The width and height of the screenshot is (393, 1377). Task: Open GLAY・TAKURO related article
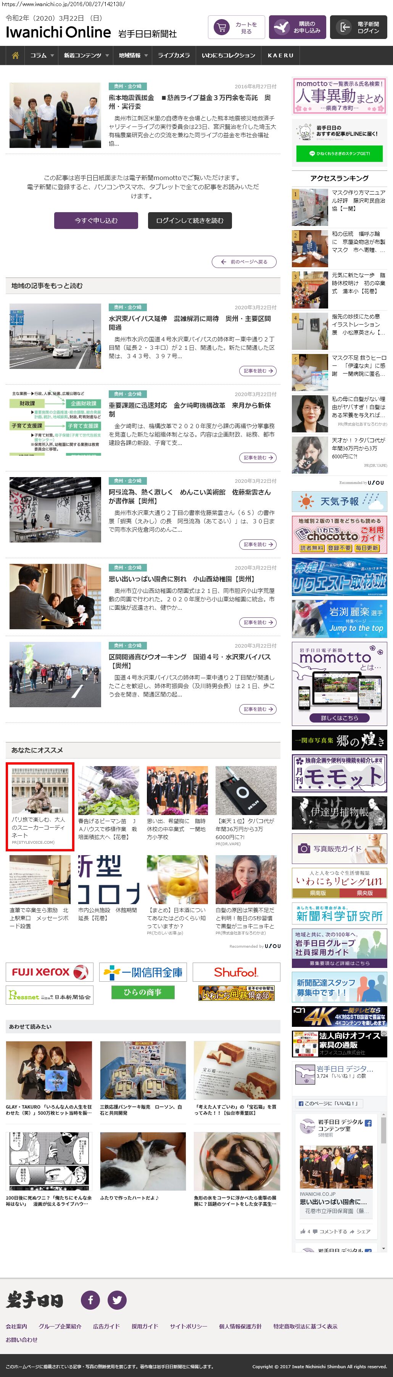coord(50,1079)
